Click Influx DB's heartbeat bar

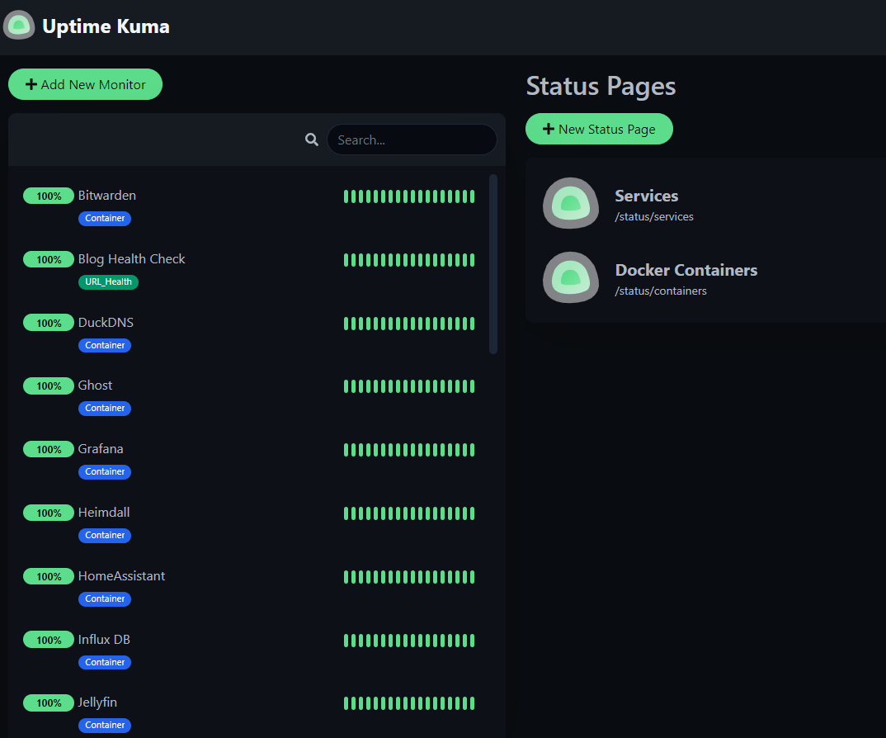[x=409, y=640]
